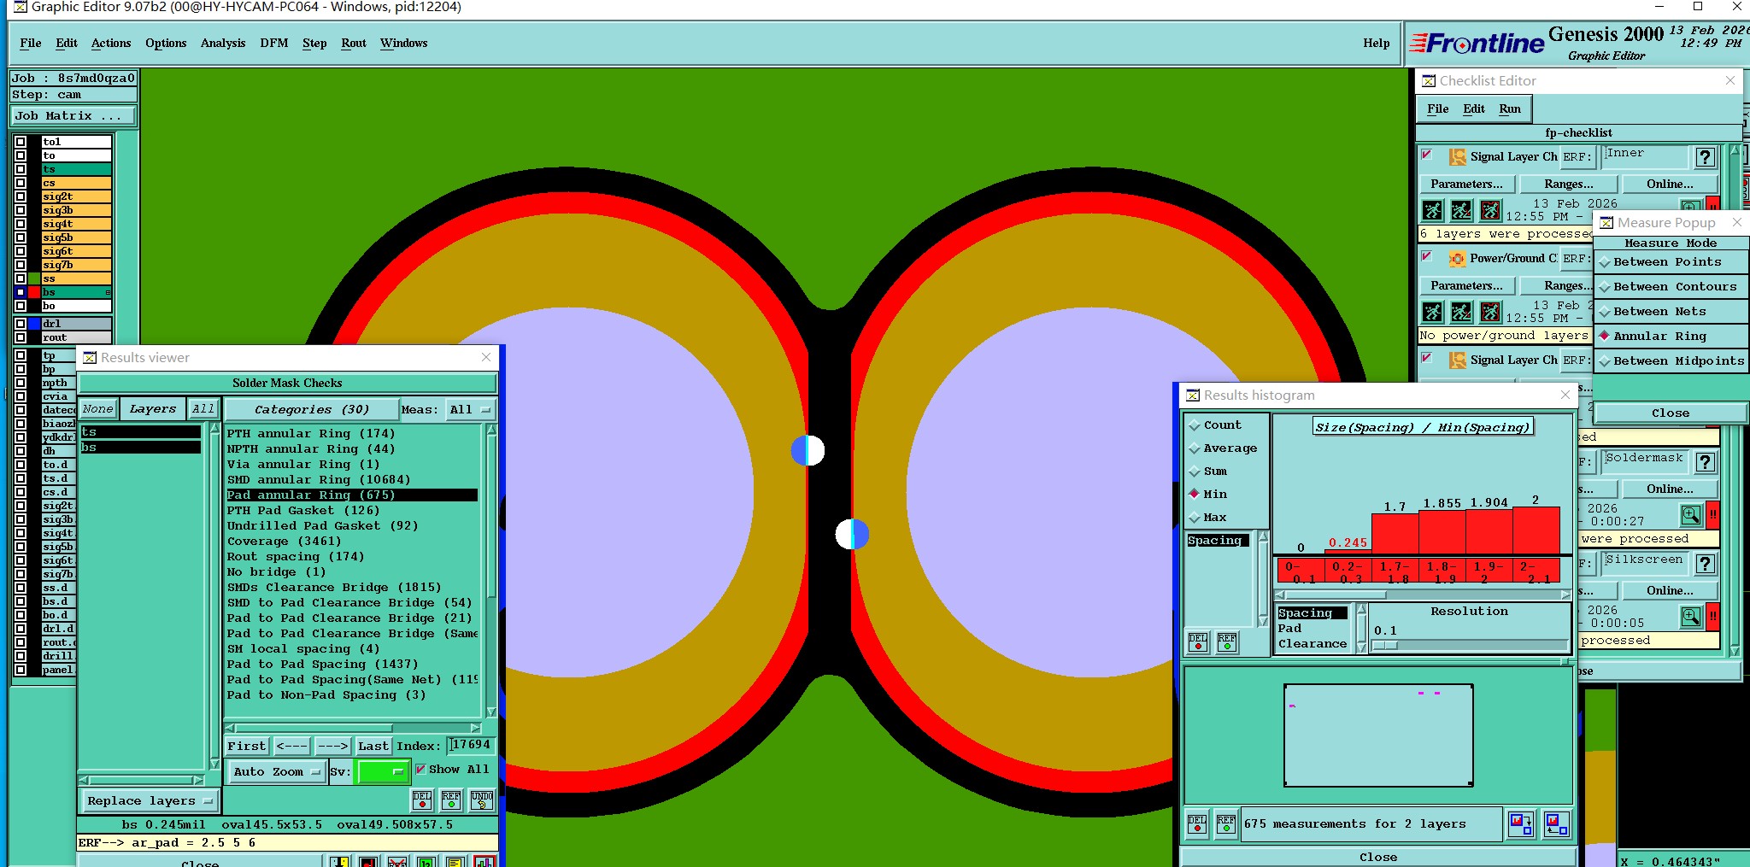
Task: Open Rout menu
Action: click(x=354, y=43)
